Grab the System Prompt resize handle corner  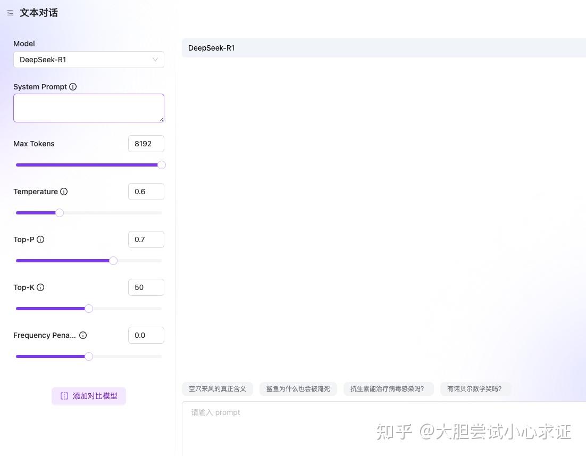pos(162,119)
